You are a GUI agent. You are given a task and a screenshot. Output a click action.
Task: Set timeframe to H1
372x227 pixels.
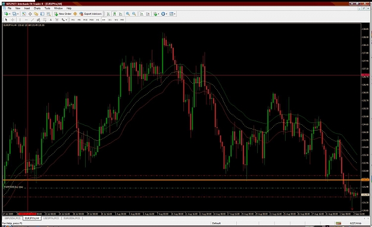pyautogui.click(x=98, y=20)
